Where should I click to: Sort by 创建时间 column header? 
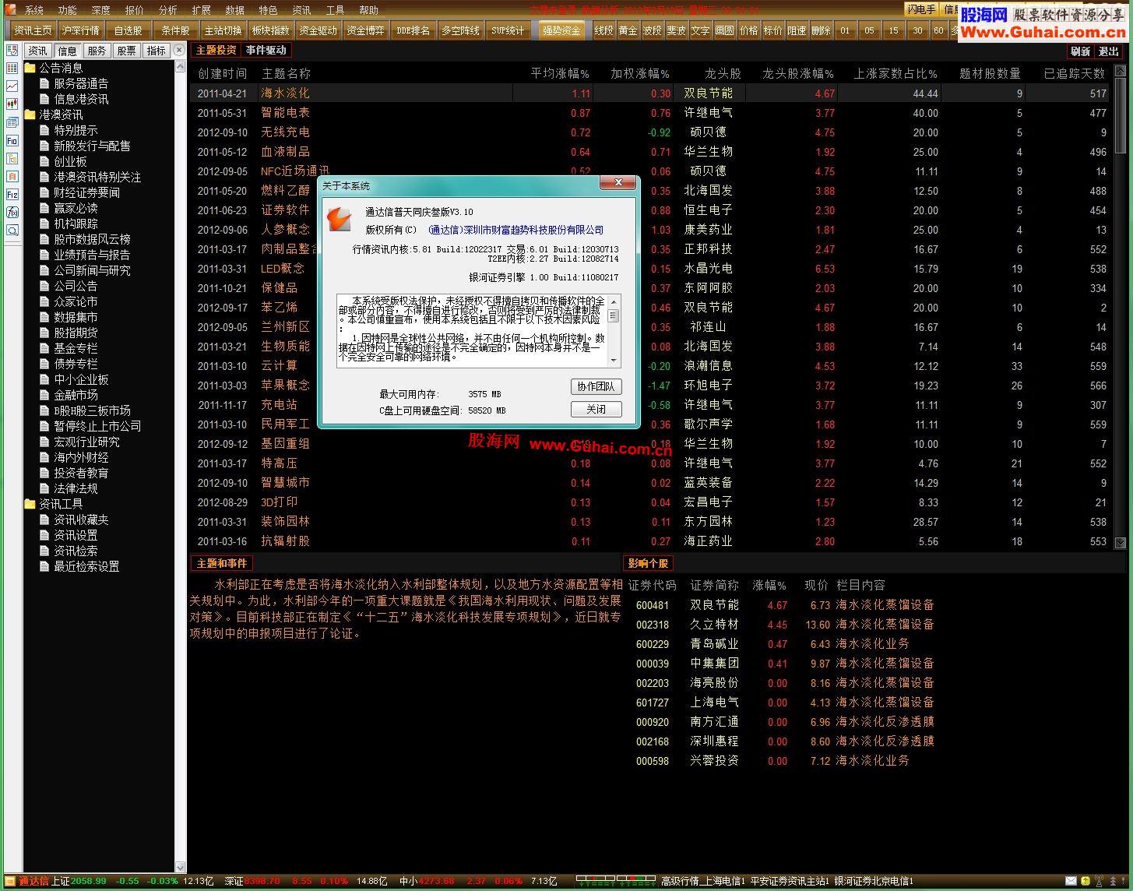click(222, 73)
